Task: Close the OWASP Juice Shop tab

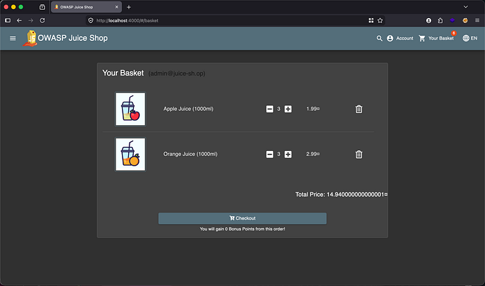Action: [116, 7]
